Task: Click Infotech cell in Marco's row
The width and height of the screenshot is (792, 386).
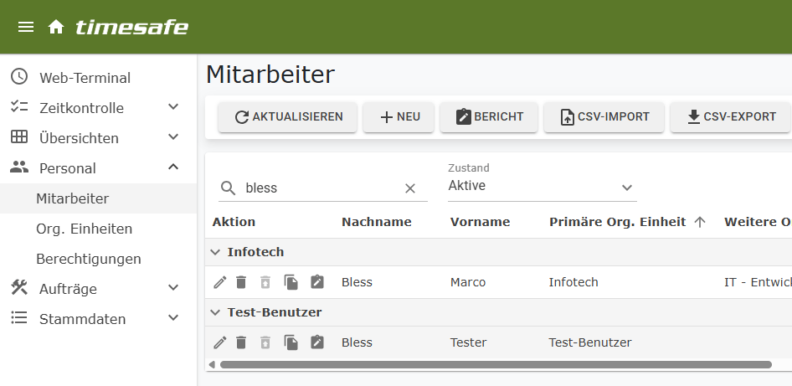Action: 573,282
